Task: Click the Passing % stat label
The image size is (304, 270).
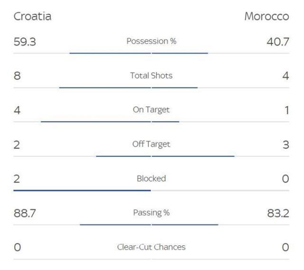Action: tap(151, 213)
